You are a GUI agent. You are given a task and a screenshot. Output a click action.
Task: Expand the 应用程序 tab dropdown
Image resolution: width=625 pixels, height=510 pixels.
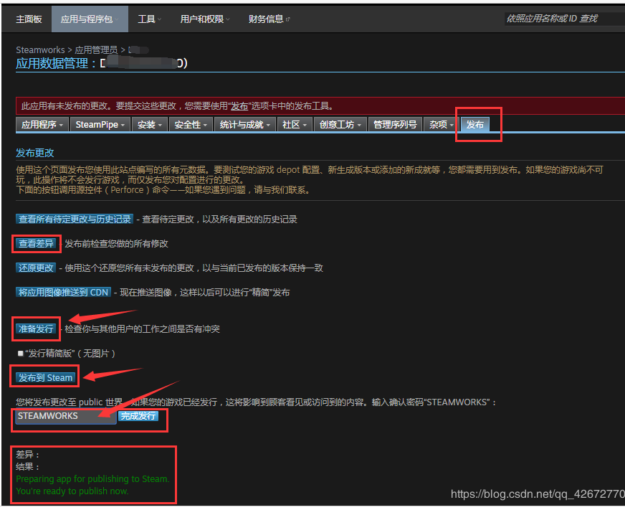coord(42,125)
